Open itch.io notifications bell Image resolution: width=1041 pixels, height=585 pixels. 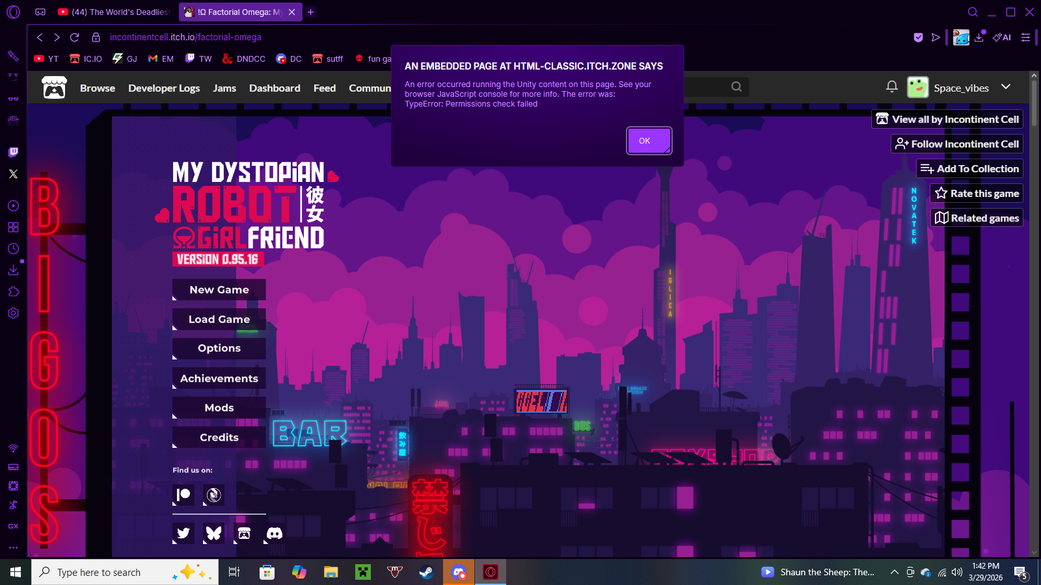(892, 86)
